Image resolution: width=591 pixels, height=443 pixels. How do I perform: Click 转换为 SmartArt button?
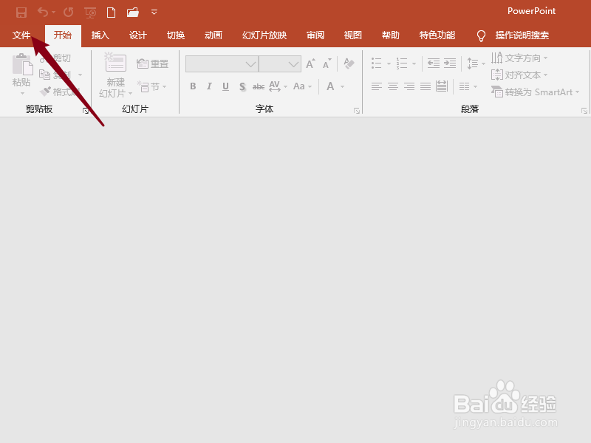point(535,92)
